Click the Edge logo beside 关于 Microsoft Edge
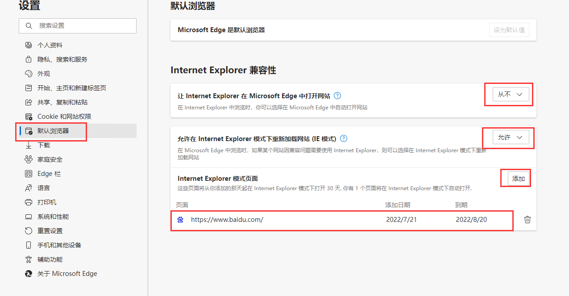The height and width of the screenshot is (296, 569). click(x=29, y=274)
